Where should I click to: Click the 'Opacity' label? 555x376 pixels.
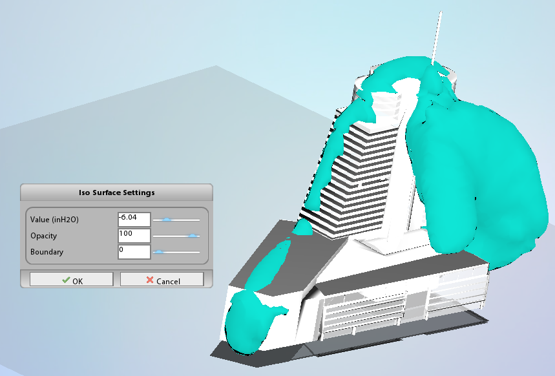coord(43,236)
